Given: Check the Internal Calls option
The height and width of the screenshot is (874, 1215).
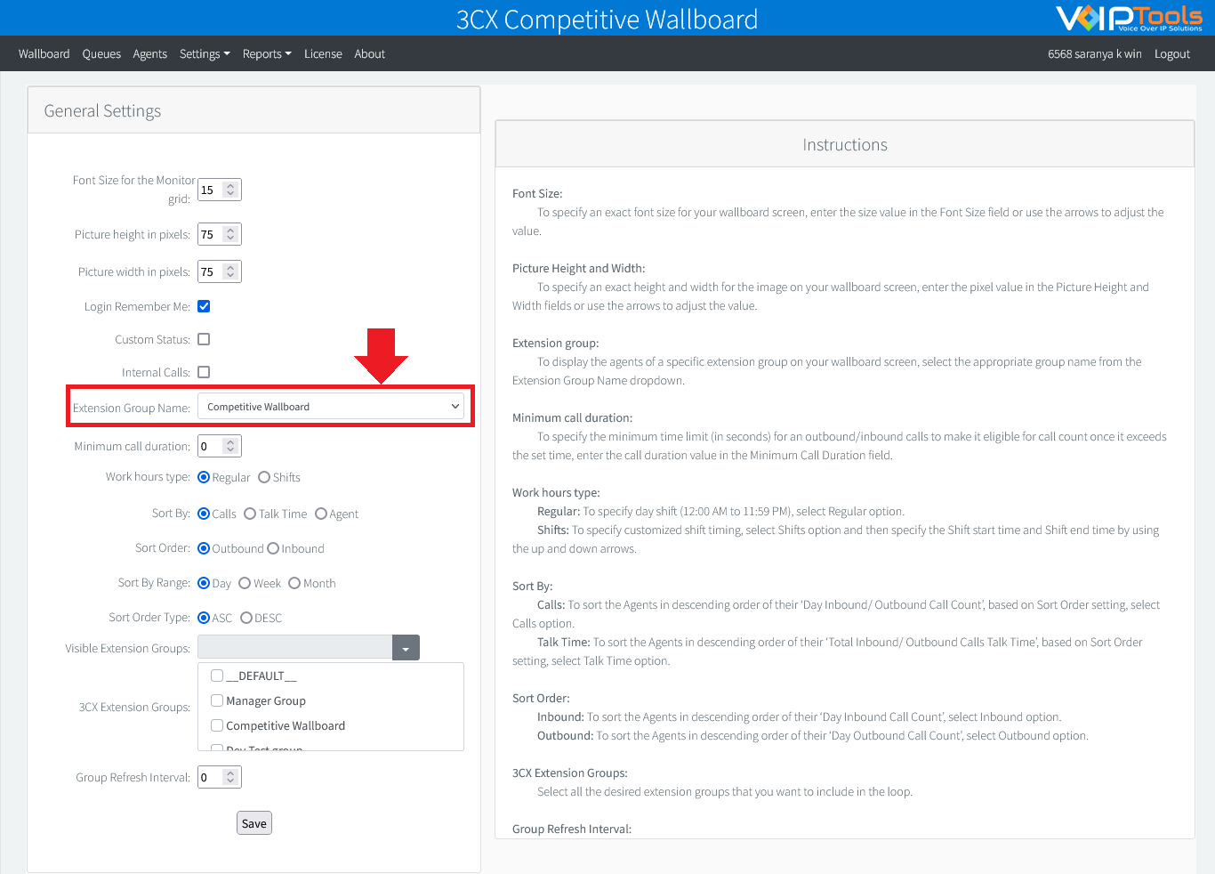Looking at the screenshot, I should (x=203, y=372).
